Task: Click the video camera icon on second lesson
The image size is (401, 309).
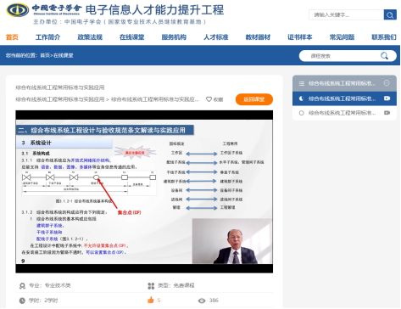Action: point(387,113)
